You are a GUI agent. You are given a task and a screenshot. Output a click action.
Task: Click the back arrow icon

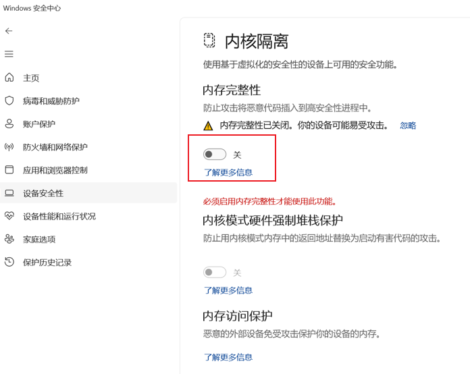tap(9, 31)
